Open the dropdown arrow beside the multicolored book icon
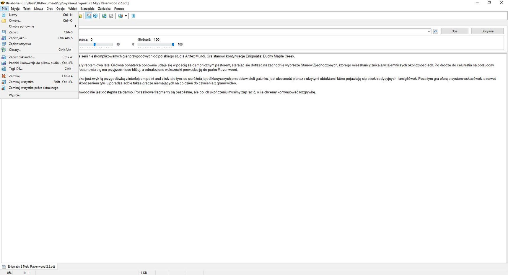Screen dimensions: 508x275 [126, 16]
